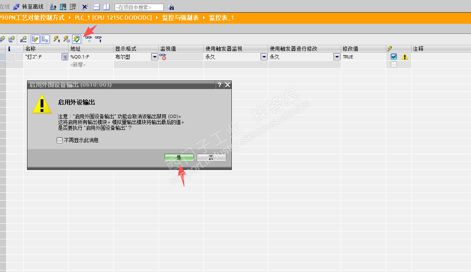Open the 使用触发器监视 永久 dropdown
The height and width of the screenshot is (272, 471).
tap(264, 57)
